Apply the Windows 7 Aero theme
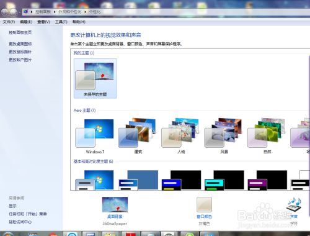Image resolution: width=310 pixels, height=236 pixels. click(x=95, y=136)
